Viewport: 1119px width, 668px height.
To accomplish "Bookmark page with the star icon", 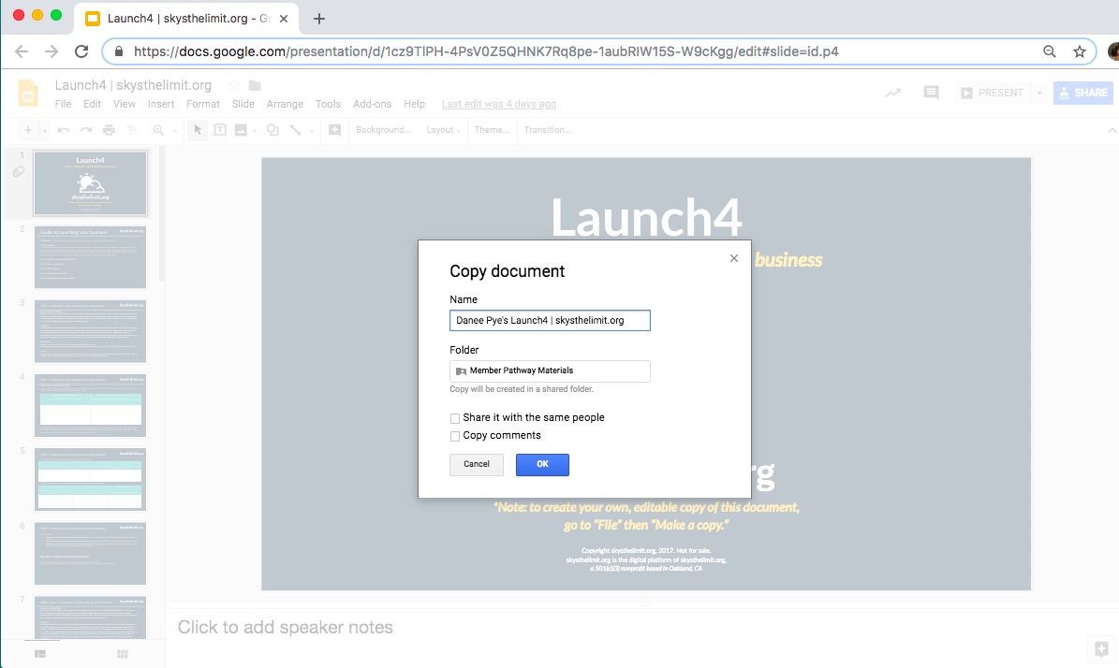I will pyautogui.click(x=1079, y=51).
